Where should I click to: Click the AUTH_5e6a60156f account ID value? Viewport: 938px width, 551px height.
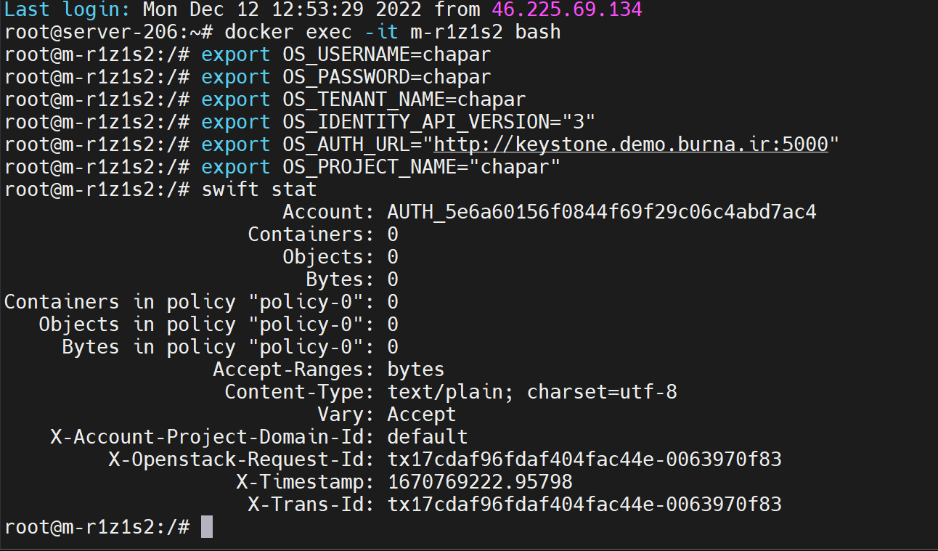[x=601, y=212]
